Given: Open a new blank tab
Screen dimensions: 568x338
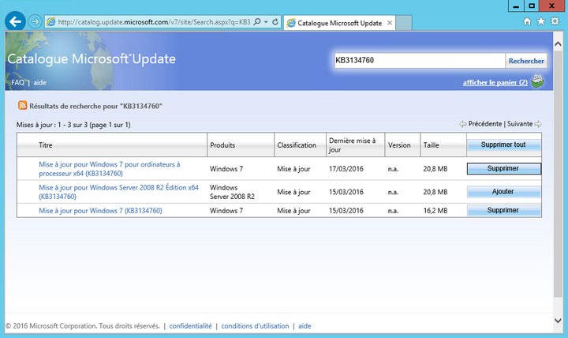Looking at the screenshot, I should pos(404,23).
